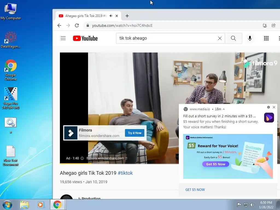Select Vegas Pro 14.0 desktop shortcut
Viewport: 280px width, 210px height.
(x=11, y=98)
